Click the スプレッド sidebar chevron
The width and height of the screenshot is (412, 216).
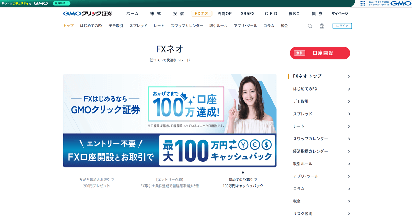click(x=349, y=114)
